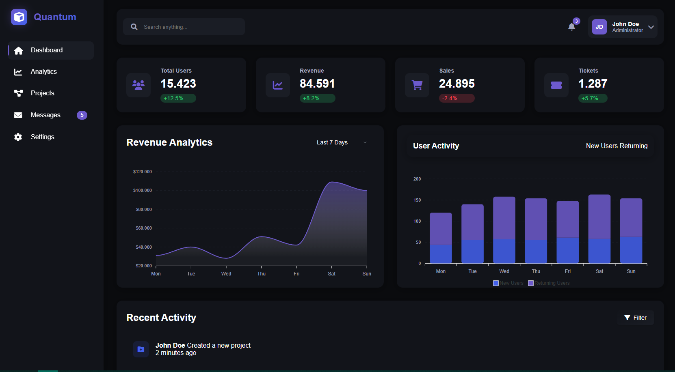Open the Analytics page in sidebar
The width and height of the screenshot is (675, 372).
click(x=43, y=72)
